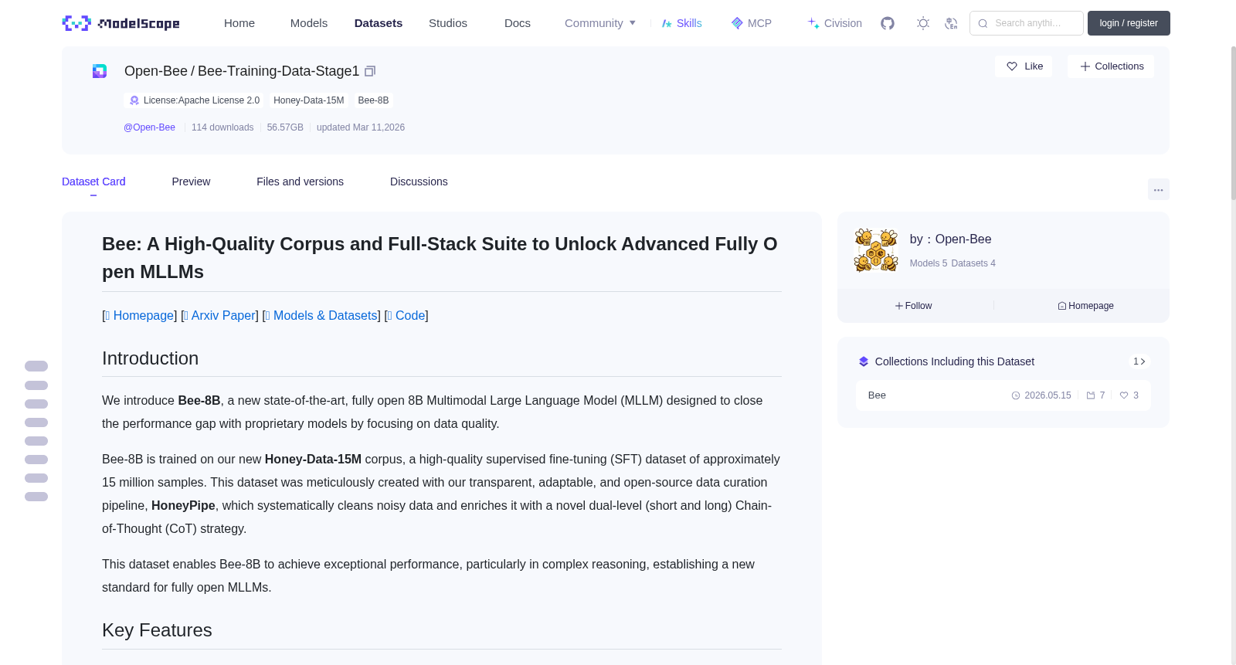1236x665 pixels.
Task: Click 'Models 5' under Open-Bee
Action: (929, 263)
